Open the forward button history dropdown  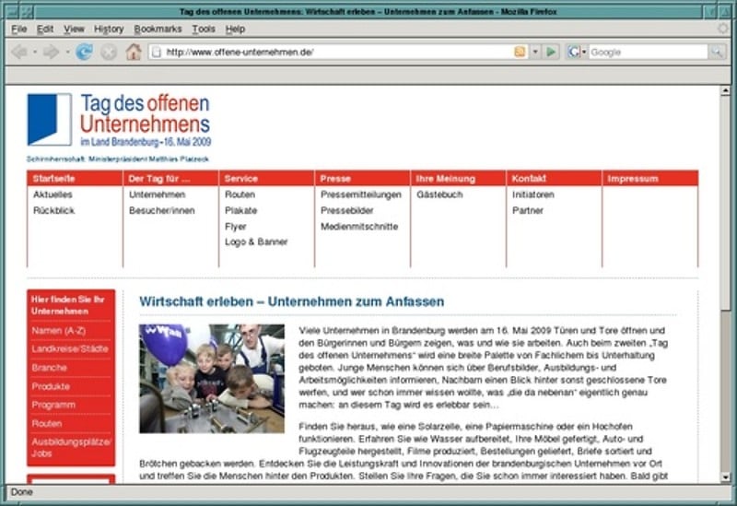[67, 52]
